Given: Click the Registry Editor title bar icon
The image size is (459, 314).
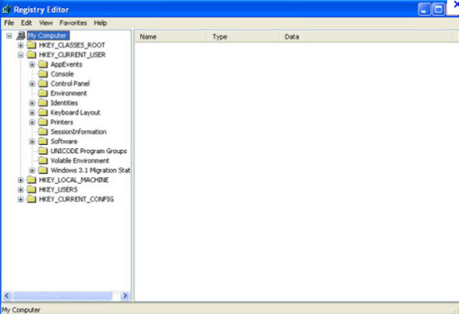Looking at the screenshot, I should (x=7, y=9).
